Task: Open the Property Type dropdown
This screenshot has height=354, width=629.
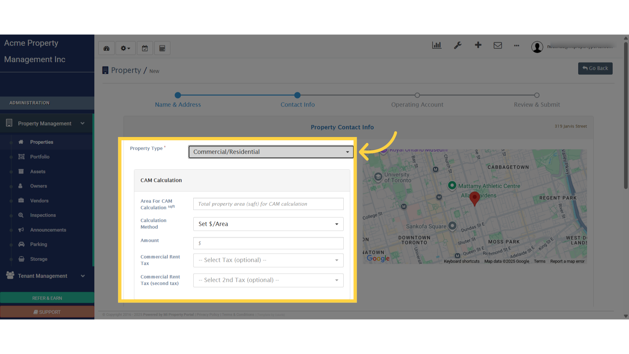Action: pyautogui.click(x=271, y=152)
